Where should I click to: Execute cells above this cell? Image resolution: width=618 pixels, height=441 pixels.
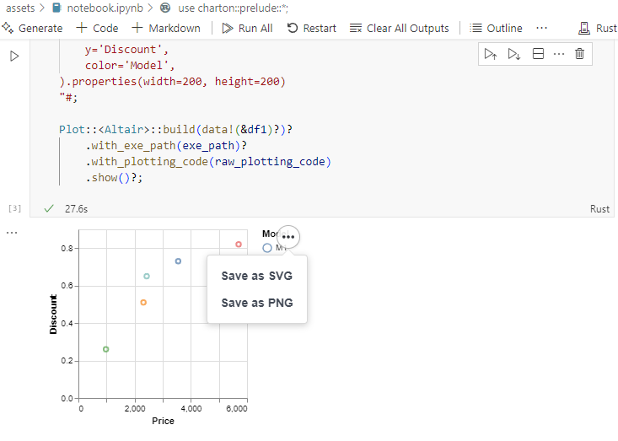click(x=491, y=54)
